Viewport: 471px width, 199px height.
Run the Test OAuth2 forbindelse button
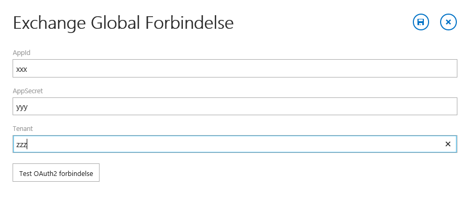click(56, 173)
